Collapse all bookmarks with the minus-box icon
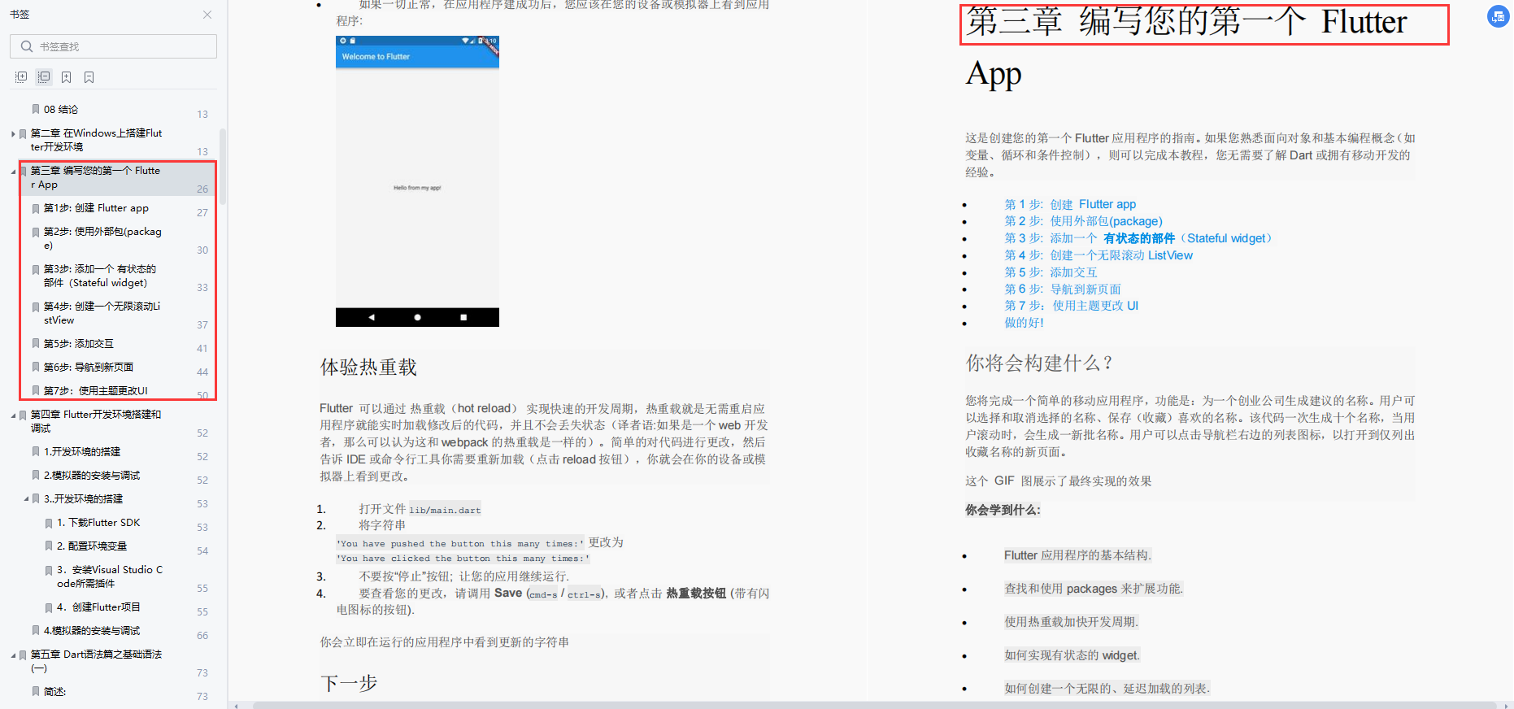 point(44,77)
